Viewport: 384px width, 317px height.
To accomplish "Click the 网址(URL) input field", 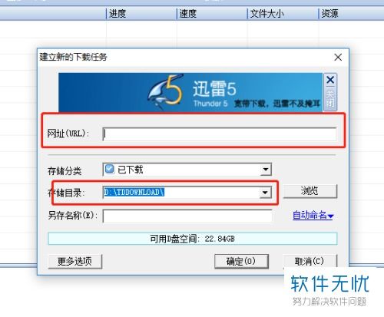I will [x=220, y=134].
